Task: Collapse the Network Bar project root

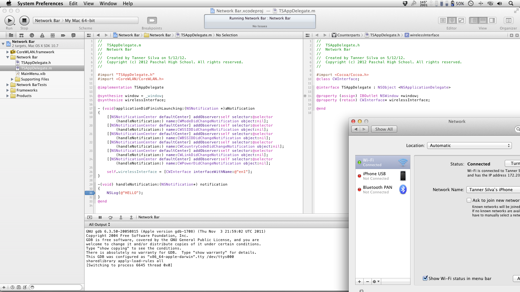Action: point(3,43)
